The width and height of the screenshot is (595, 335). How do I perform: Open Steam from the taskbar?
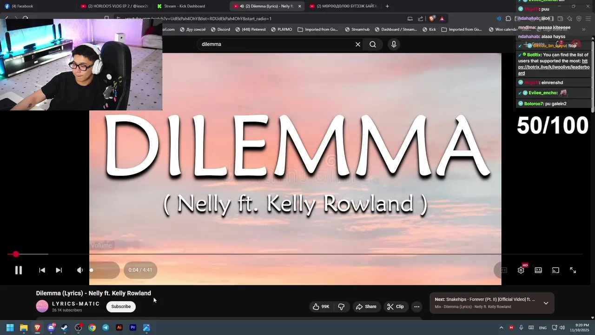pyautogui.click(x=65, y=328)
